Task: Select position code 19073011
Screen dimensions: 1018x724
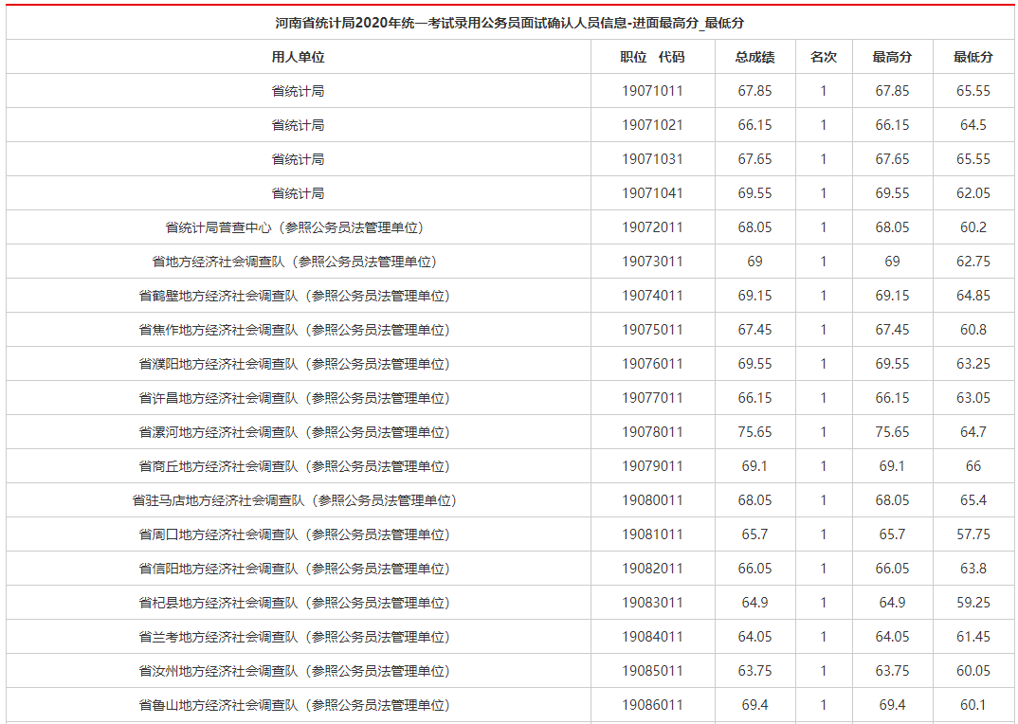Action: point(652,262)
